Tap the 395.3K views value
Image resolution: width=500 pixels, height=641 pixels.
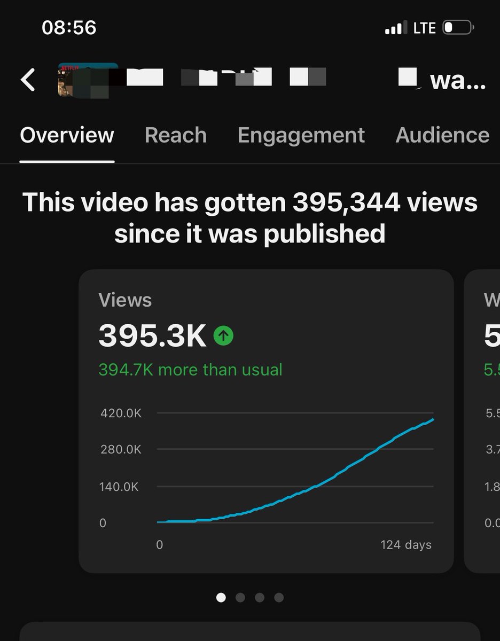coord(152,336)
